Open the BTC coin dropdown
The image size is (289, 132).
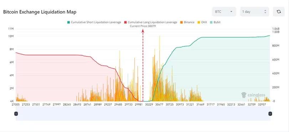pyautogui.click(x=224, y=12)
